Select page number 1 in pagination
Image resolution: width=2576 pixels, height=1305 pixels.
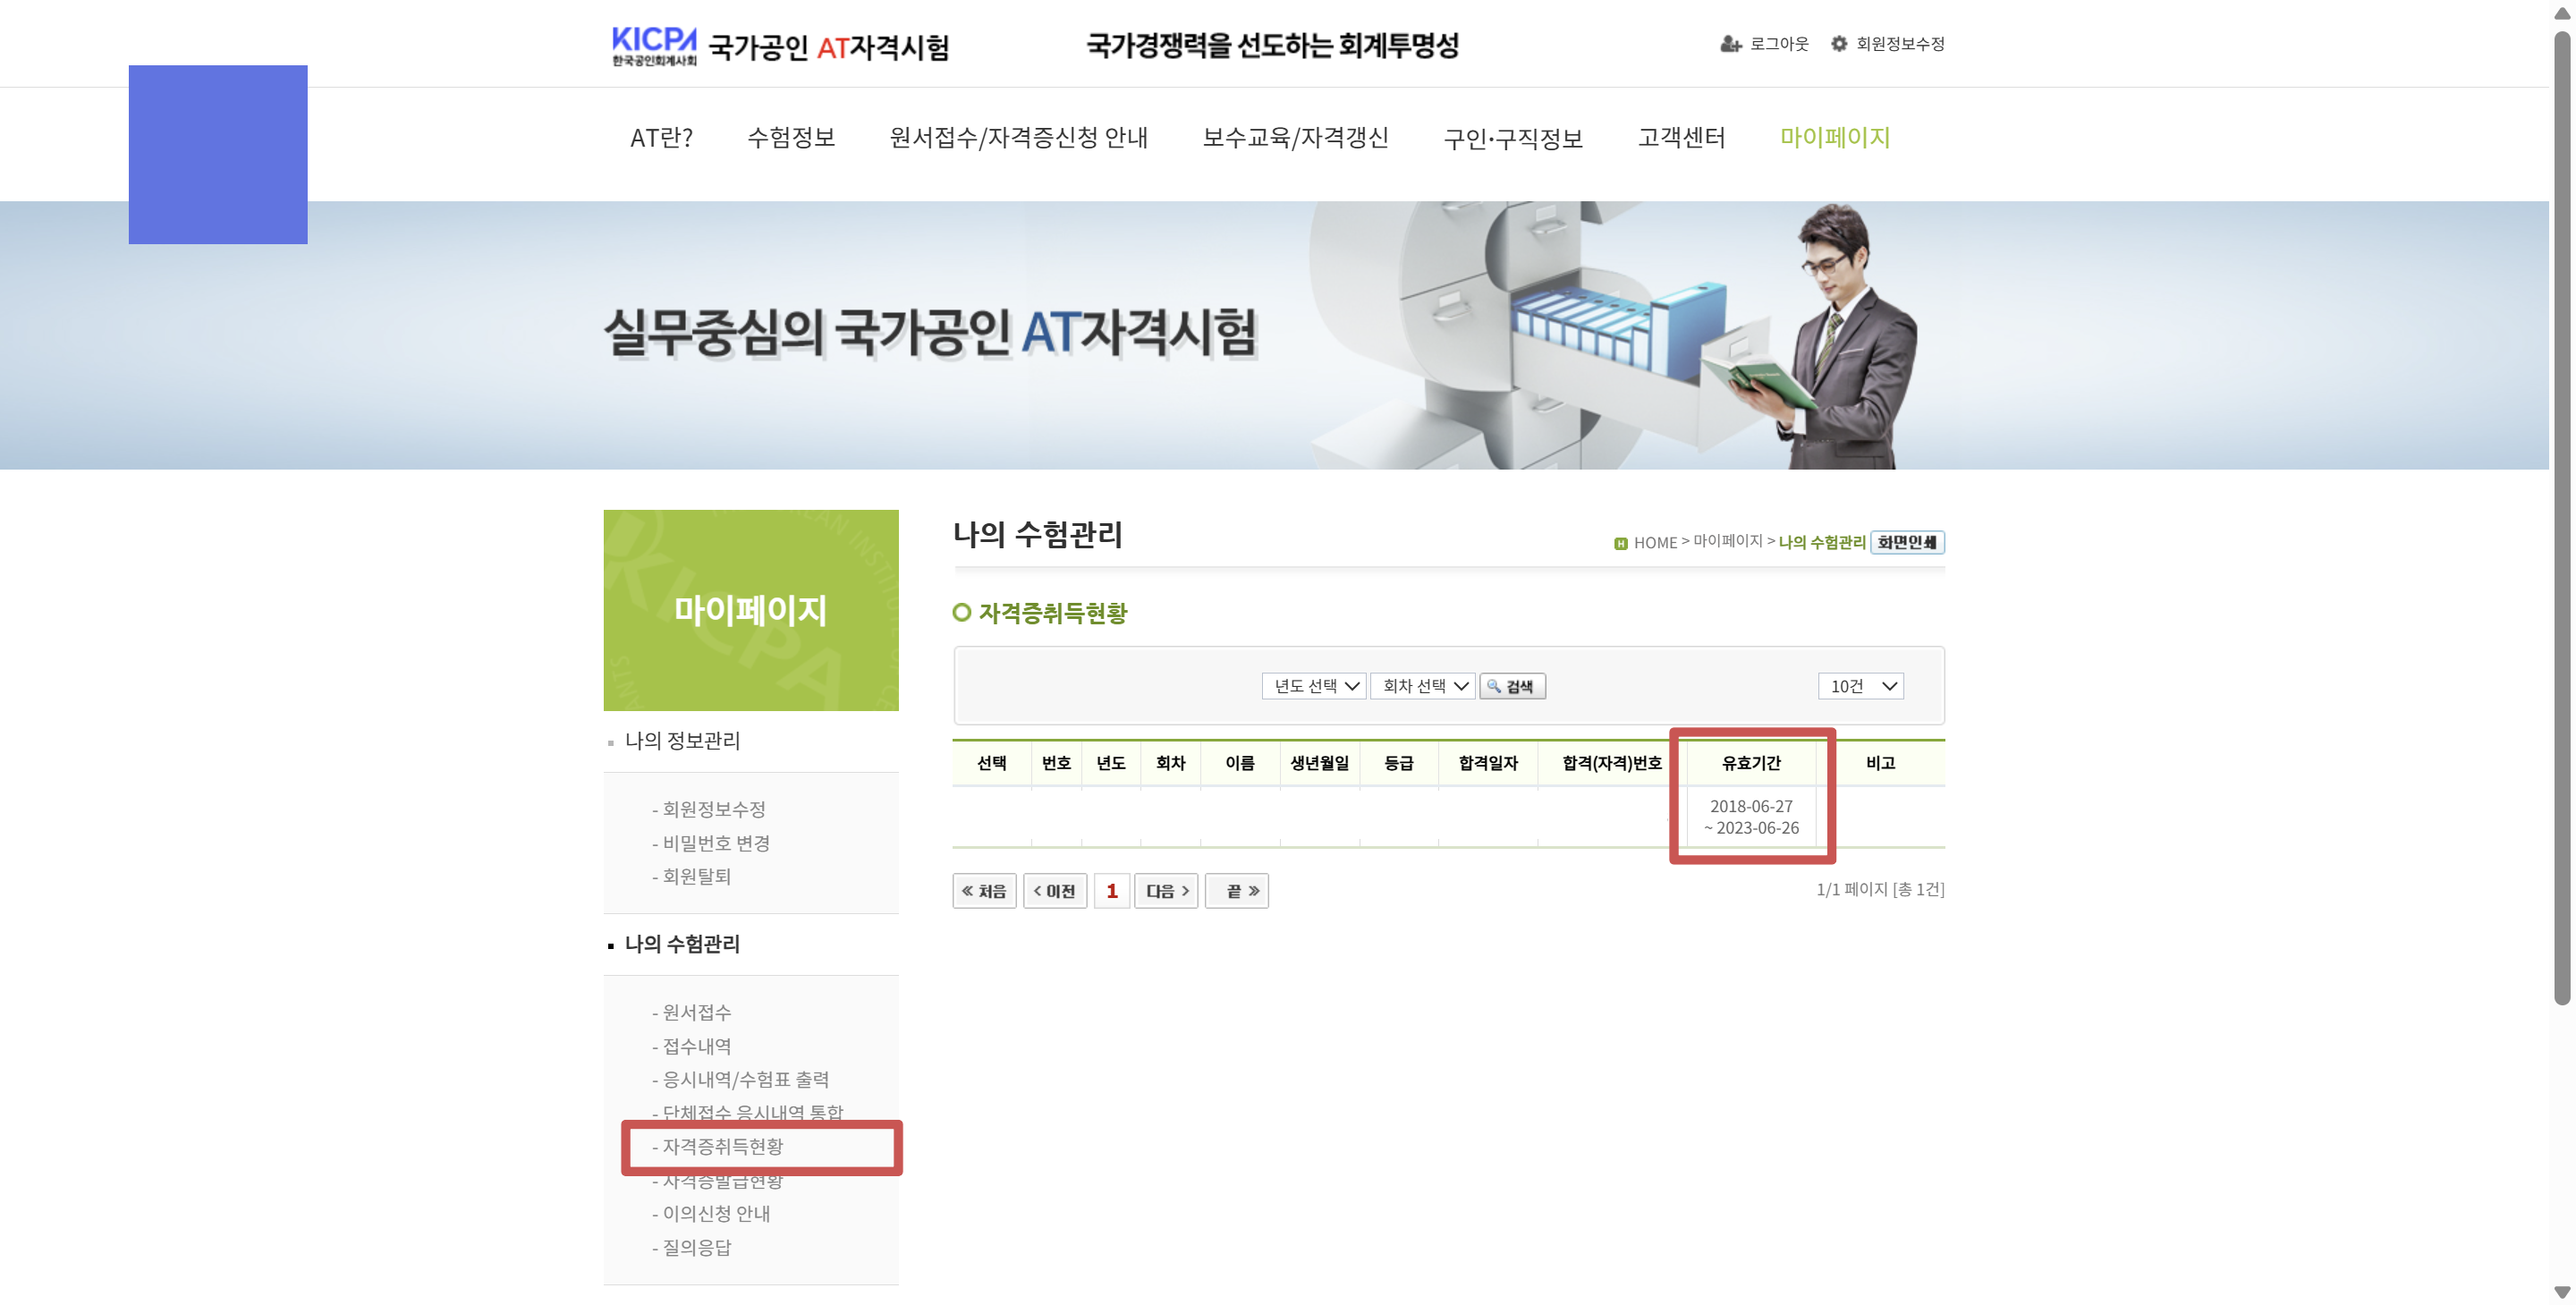[1112, 891]
